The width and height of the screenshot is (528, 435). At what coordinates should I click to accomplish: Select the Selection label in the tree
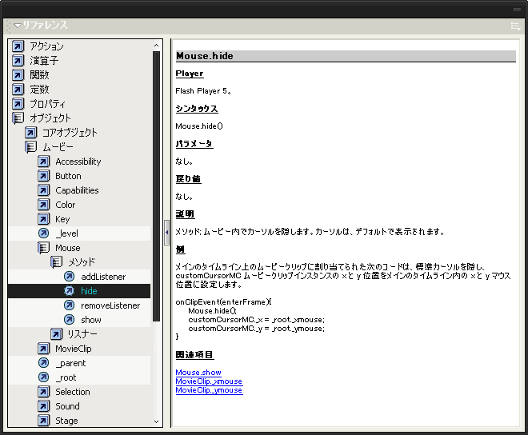point(73,392)
